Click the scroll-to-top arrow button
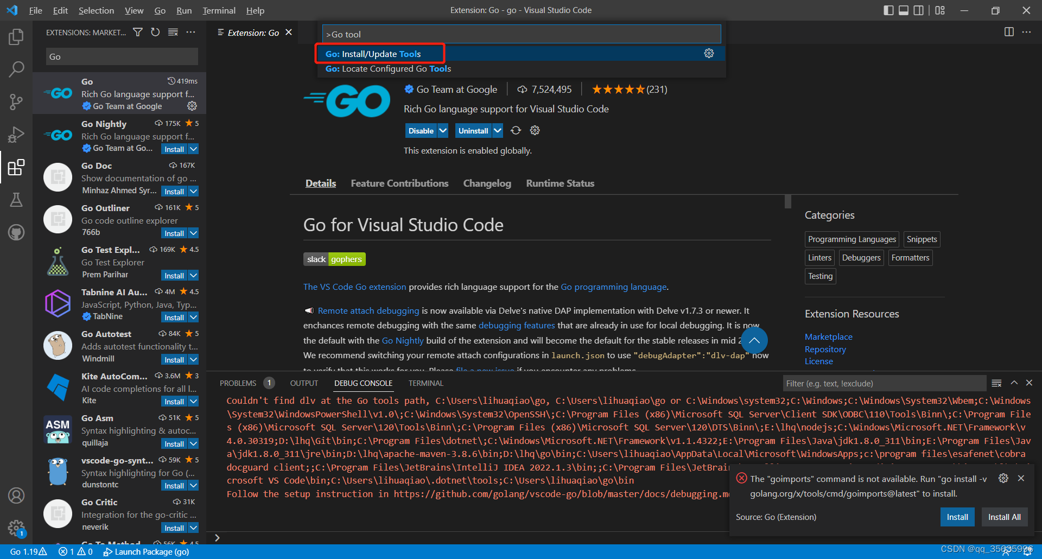 pos(754,341)
